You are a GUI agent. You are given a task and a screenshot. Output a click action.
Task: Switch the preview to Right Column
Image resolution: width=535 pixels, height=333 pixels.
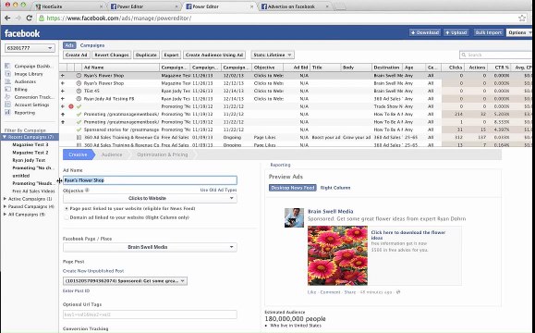[x=335, y=188]
